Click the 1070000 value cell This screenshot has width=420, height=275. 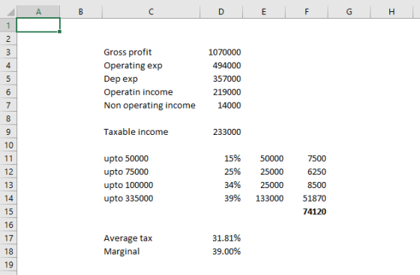[x=221, y=52]
